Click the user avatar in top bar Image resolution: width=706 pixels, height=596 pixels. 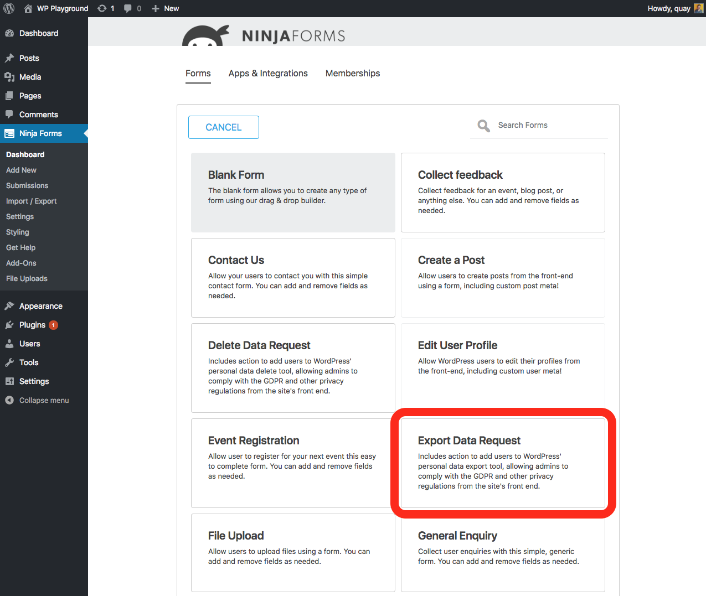click(x=698, y=8)
